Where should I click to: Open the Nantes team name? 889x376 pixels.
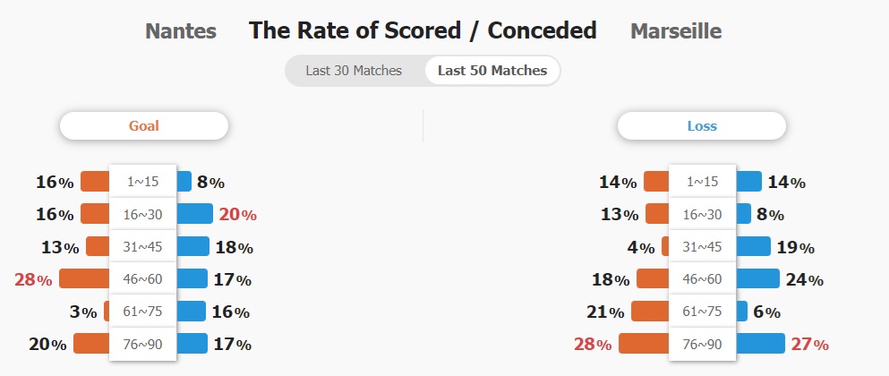pos(181,31)
